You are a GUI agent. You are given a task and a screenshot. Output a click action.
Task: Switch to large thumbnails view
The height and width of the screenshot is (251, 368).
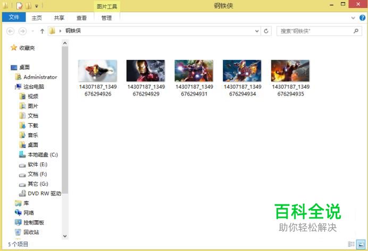361,244
